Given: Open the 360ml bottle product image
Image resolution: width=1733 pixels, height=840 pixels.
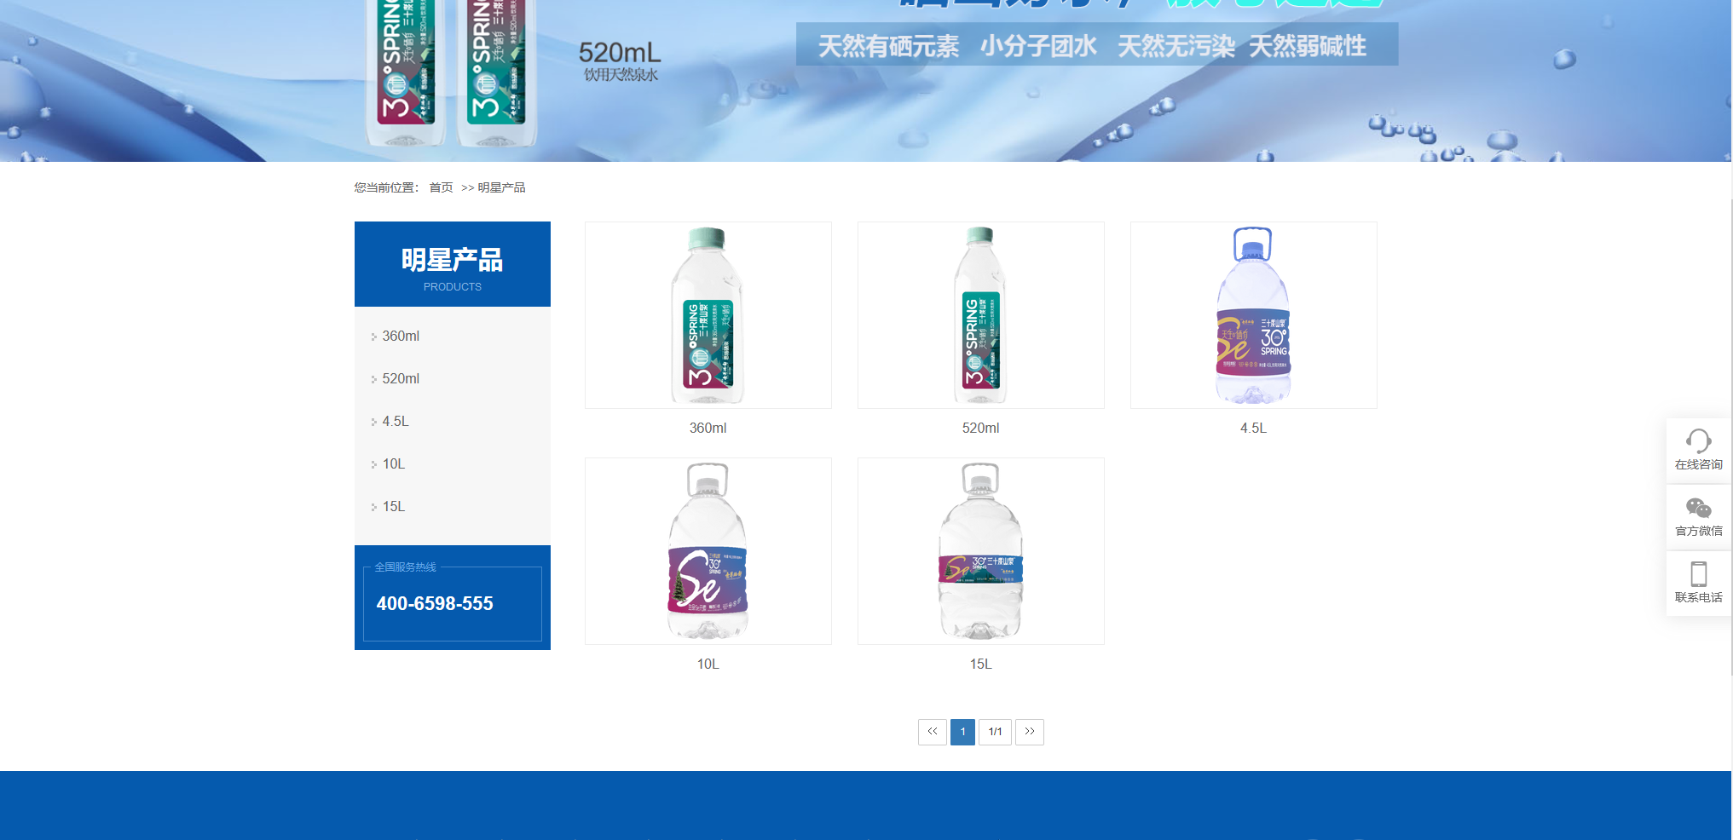Looking at the screenshot, I should [x=708, y=315].
